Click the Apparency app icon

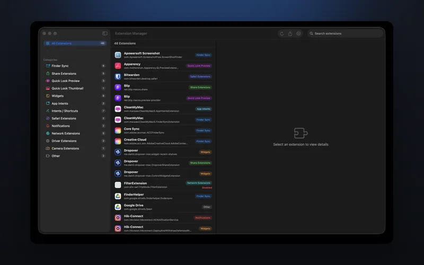(x=118, y=66)
